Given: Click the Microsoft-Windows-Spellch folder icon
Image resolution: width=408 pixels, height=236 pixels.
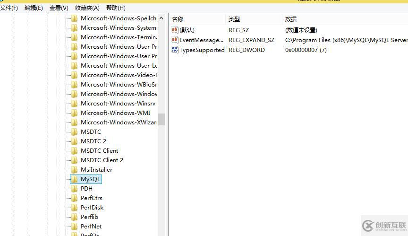Looking at the screenshot, I should pos(75,18).
